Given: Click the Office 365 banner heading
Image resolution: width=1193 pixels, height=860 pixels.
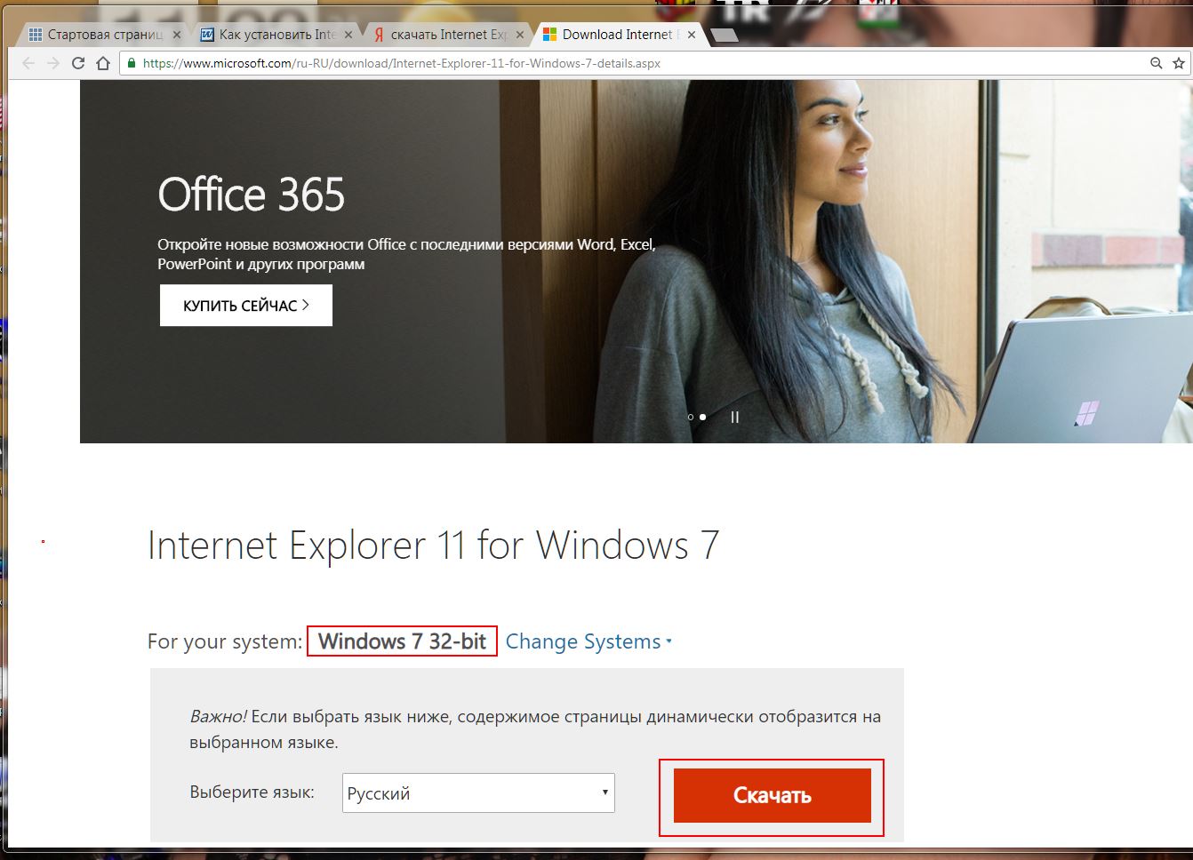Looking at the screenshot, I should [252, 195].
